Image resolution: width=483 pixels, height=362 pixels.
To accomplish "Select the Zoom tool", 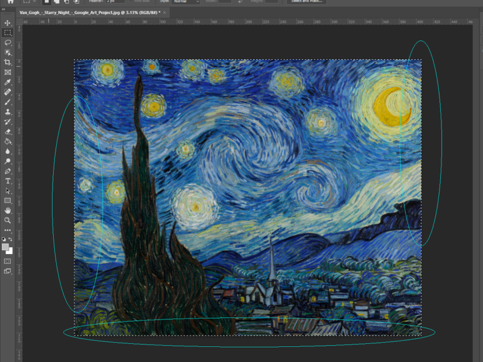I will point(8,220).
